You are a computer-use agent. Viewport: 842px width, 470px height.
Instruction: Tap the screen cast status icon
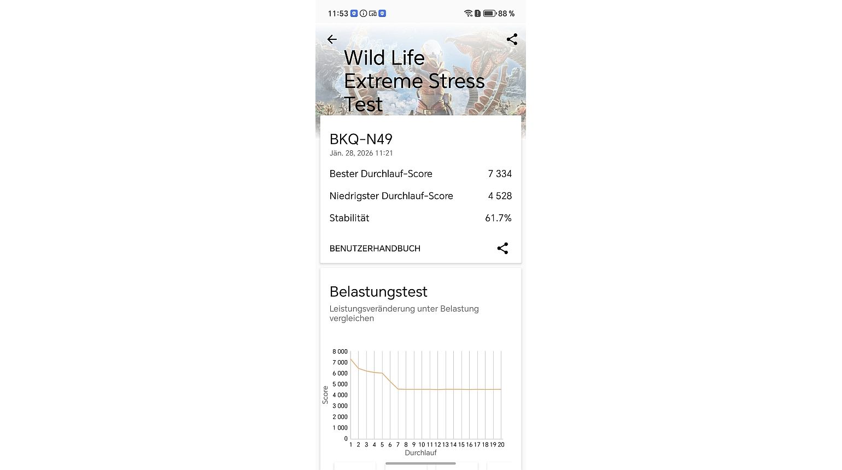373,13
